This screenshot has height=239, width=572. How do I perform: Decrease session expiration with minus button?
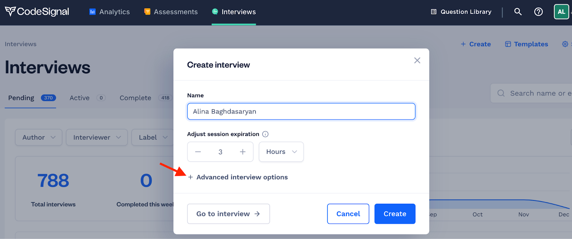point(198,152)
